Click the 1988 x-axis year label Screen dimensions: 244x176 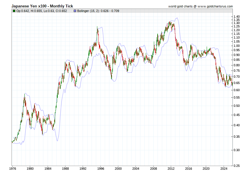coord(65,169)
